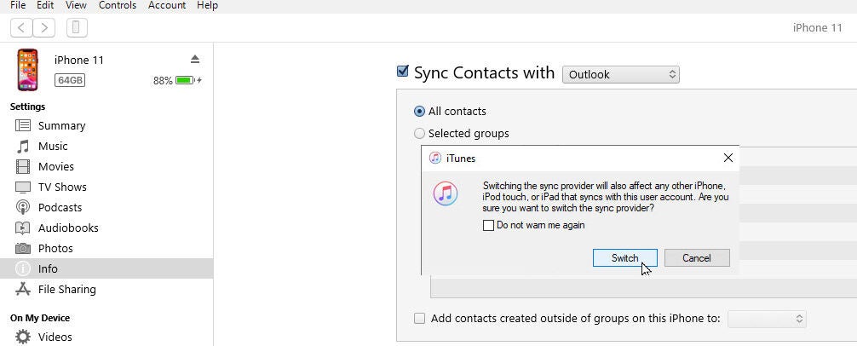
Task: Click the On My Device heading
Action: [x=40, y=318]
